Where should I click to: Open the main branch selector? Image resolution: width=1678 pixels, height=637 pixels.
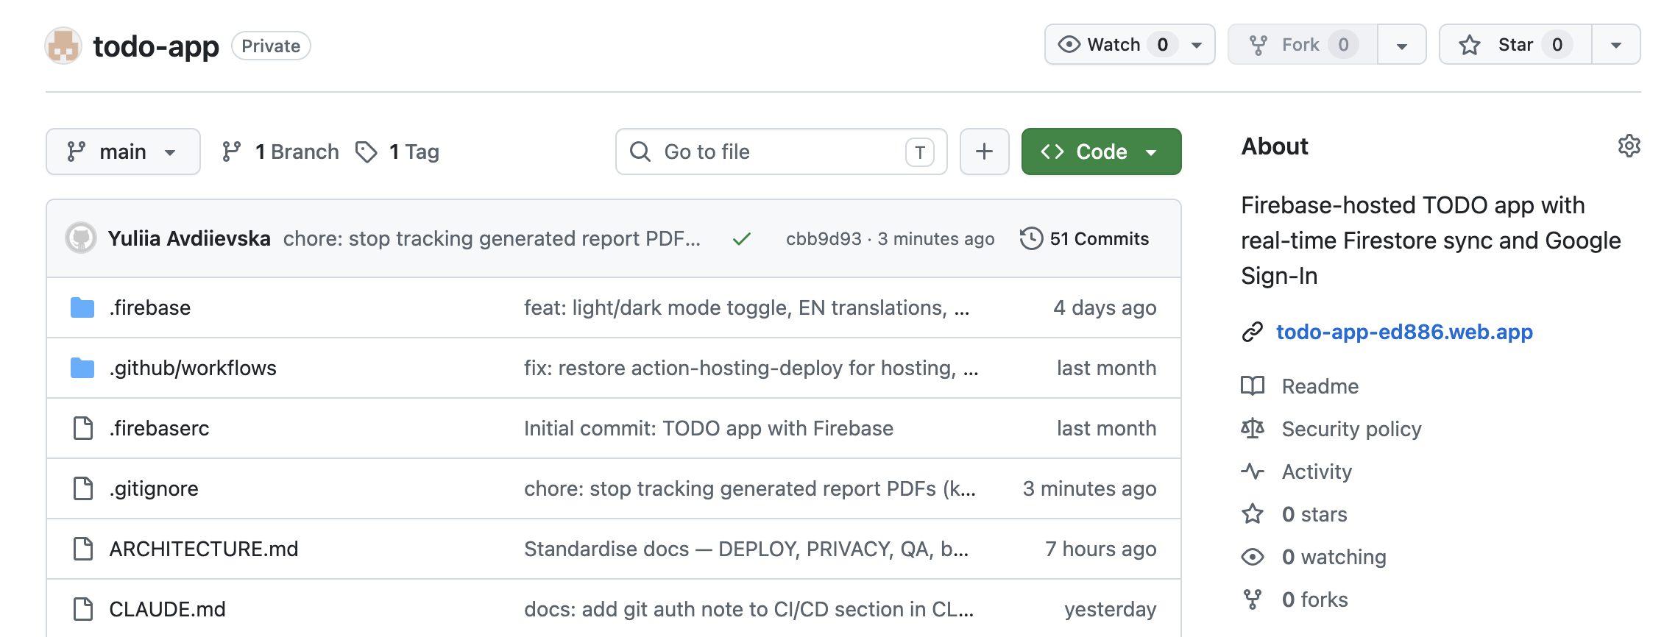point(123,152)
